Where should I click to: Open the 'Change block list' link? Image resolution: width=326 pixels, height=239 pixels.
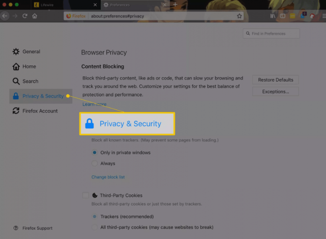(108, 177)
